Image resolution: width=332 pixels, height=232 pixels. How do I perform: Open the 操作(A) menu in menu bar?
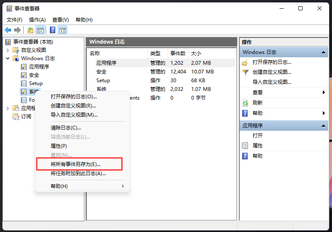click(37, 20)
